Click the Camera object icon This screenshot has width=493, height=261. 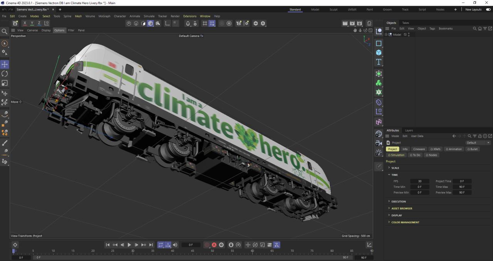[379, 143]
